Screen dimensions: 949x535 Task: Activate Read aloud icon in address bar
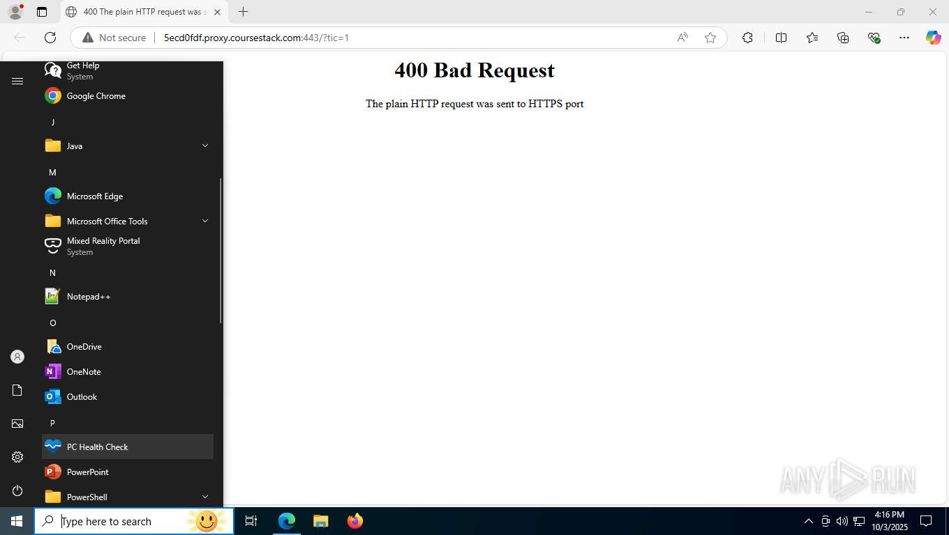682,38
